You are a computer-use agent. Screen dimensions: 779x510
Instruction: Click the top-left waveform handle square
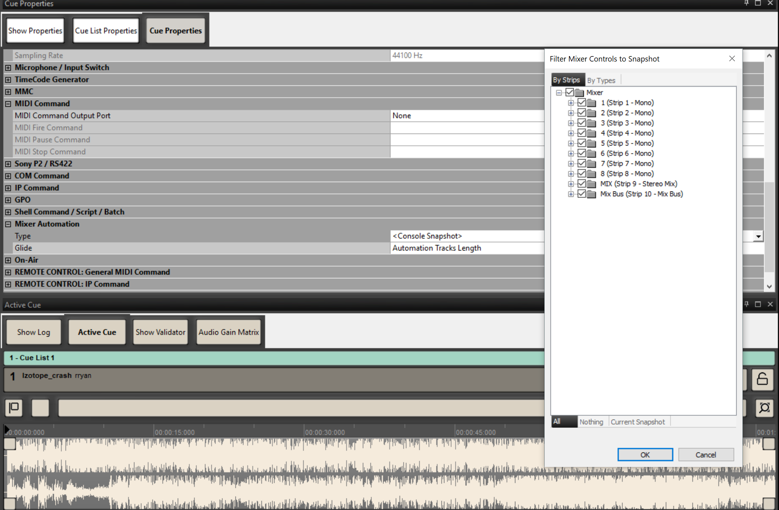point(10,444)
